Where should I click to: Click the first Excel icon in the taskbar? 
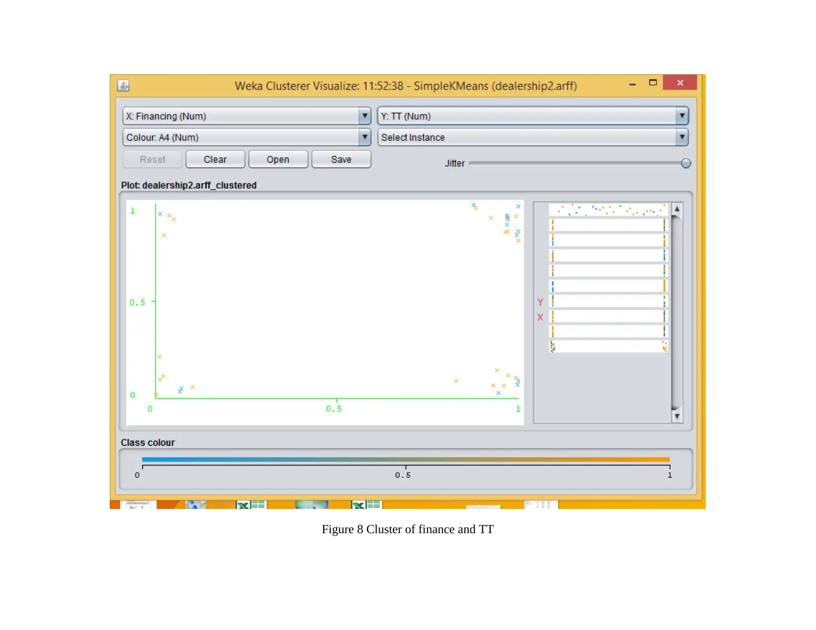coord(251,504)
